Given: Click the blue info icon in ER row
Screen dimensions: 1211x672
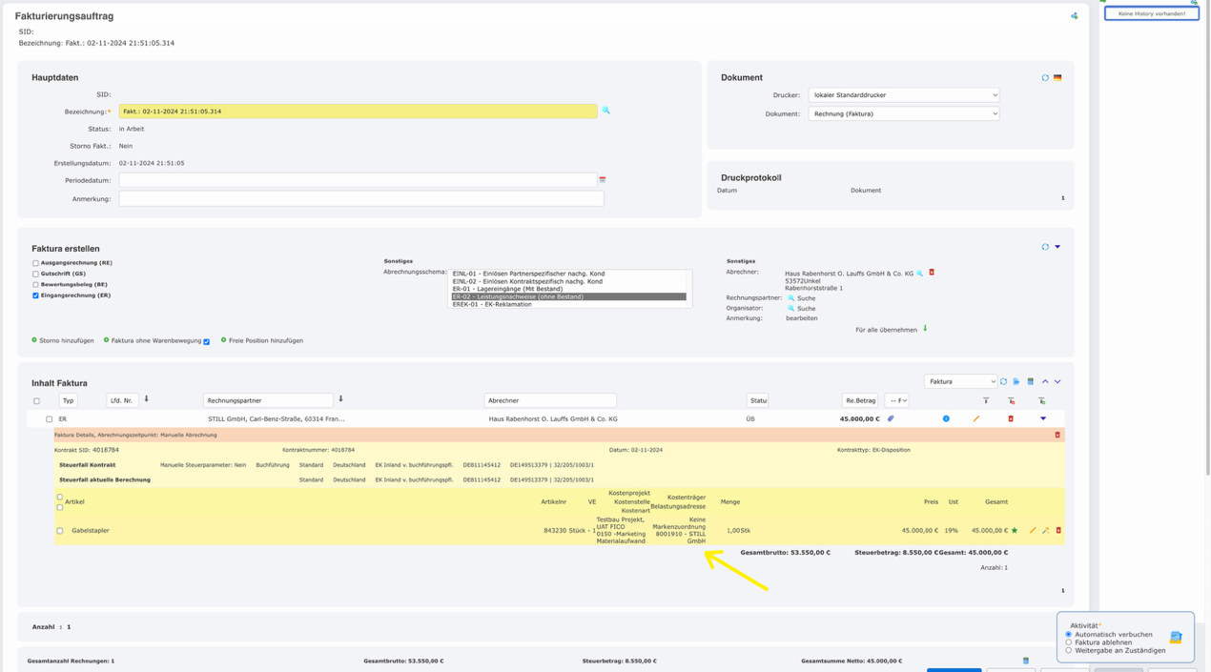Looking at the screenshot, I should [x=946, y=418].
